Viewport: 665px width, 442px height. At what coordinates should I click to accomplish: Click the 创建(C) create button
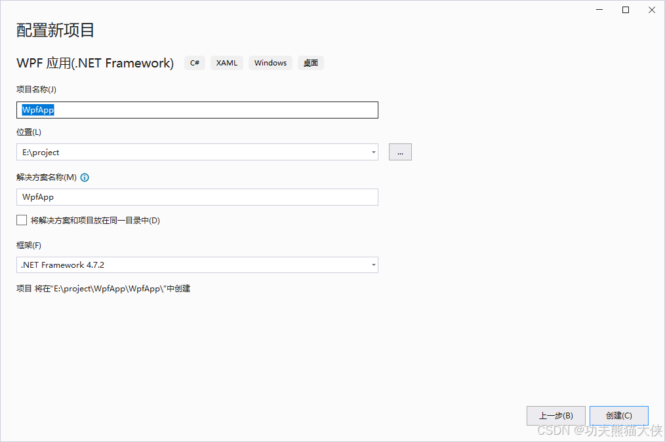coord(619,416)
